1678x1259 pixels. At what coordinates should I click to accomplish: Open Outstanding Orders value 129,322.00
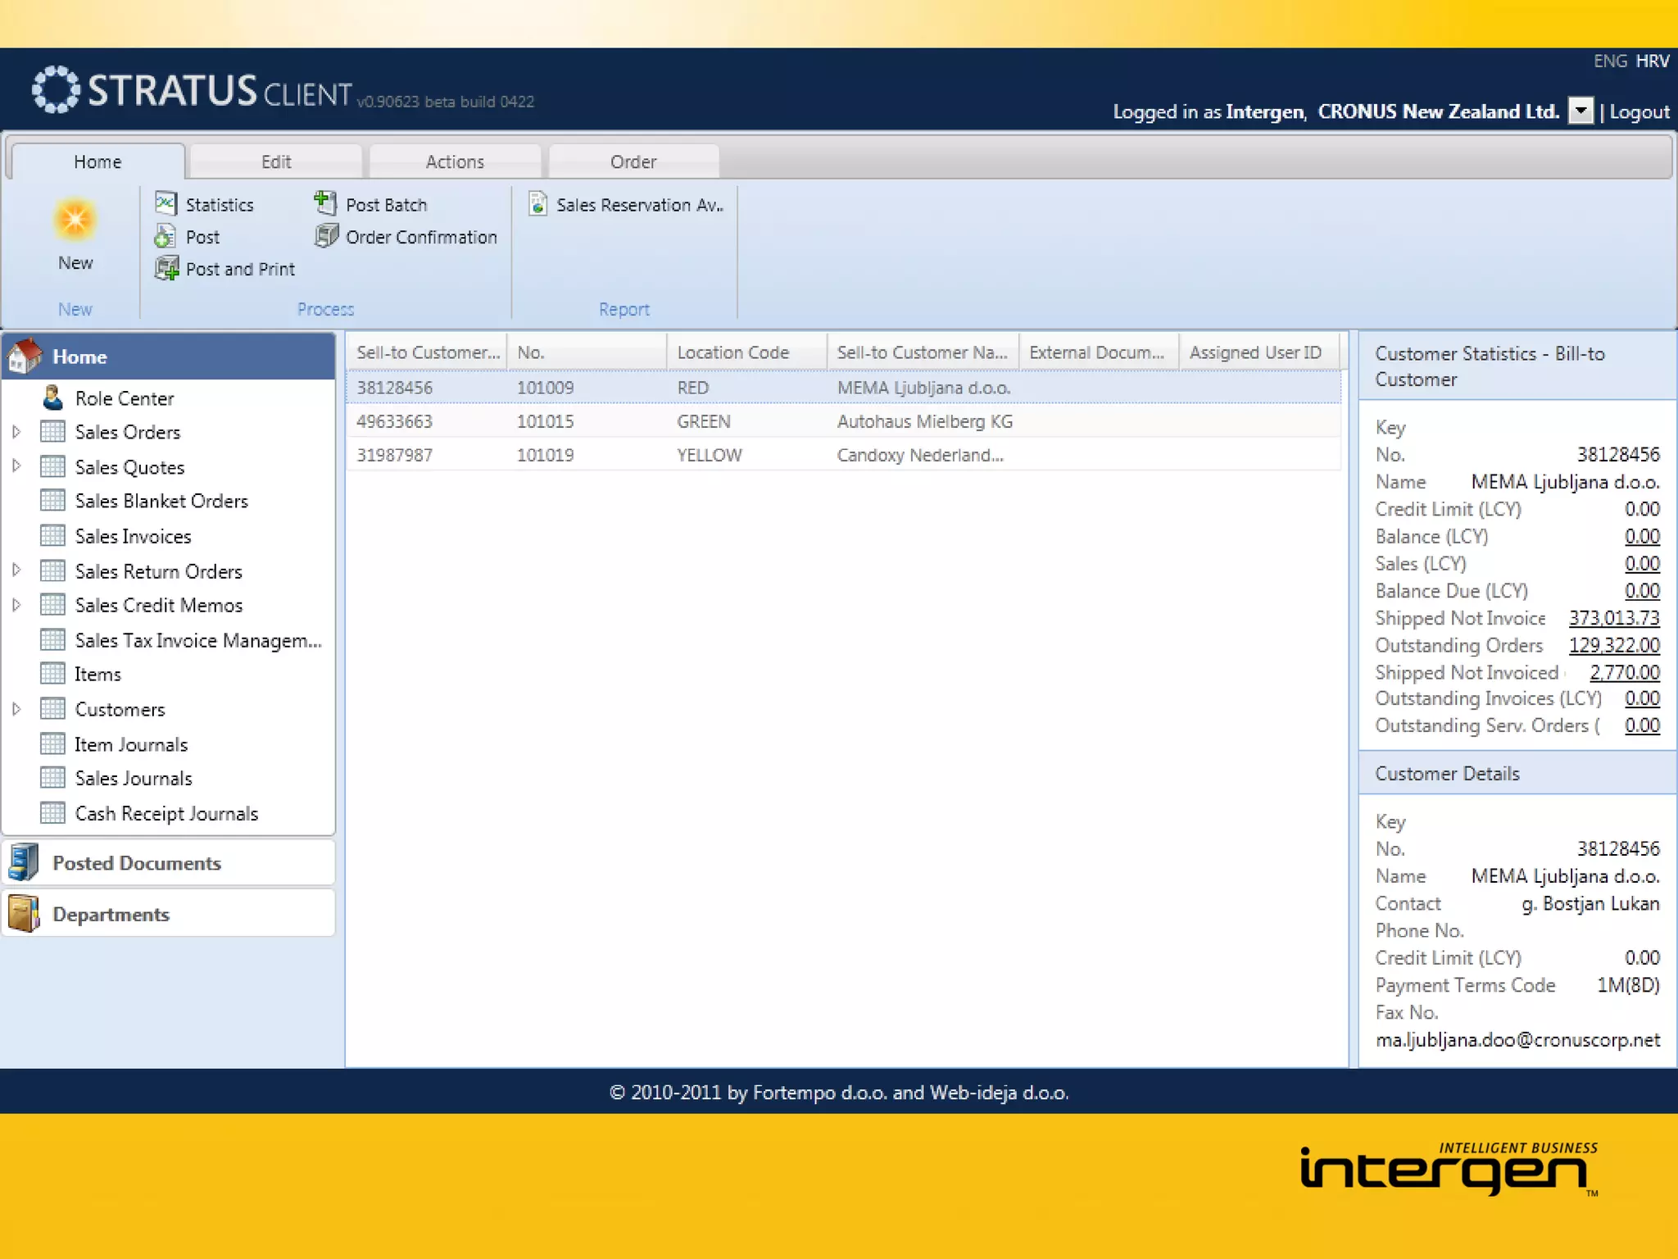(1614, 645)
